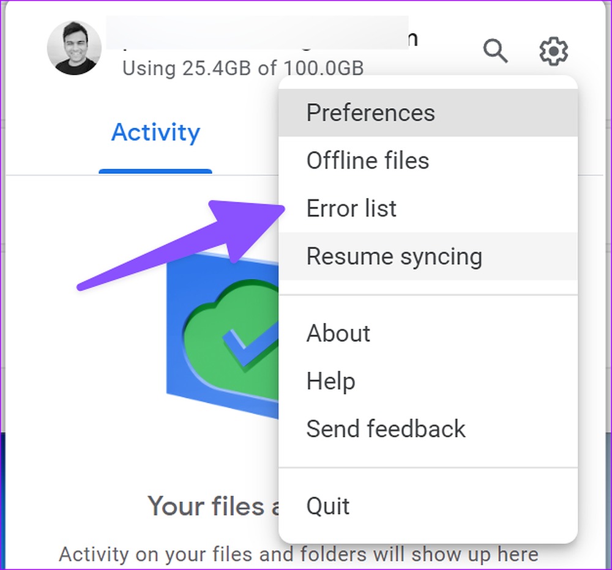Open Preferences from the menu
The height and width of the screenshot is (570, 612).
[428, 113]
